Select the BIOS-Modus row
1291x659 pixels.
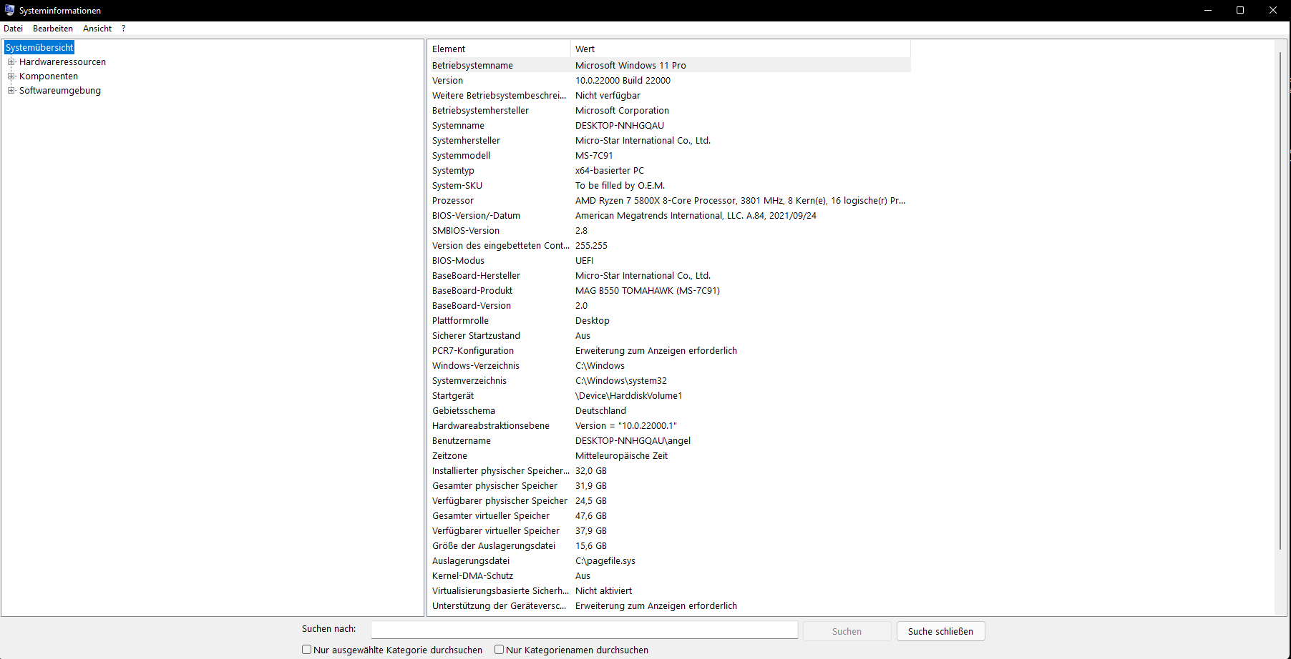(x=669, y=260)
